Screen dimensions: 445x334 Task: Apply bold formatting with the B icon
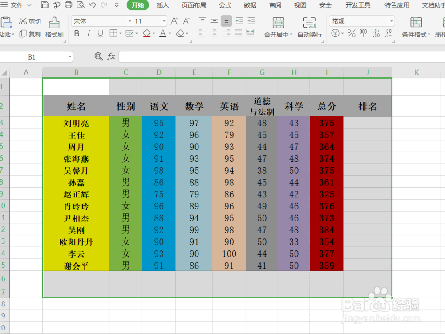[x=76, y=33]
